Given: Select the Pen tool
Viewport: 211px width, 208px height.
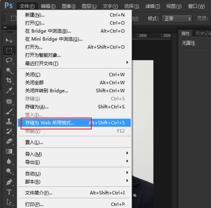Looking at the screenshot, I should pos(9,182).
